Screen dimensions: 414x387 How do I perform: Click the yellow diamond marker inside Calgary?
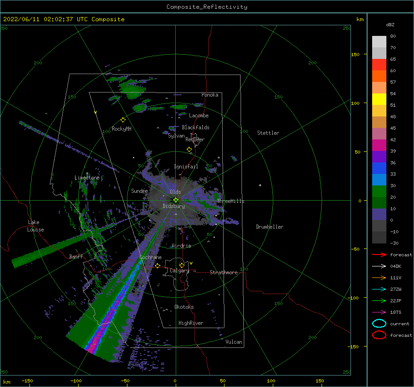pyautogui.click(x=182, y=265)
